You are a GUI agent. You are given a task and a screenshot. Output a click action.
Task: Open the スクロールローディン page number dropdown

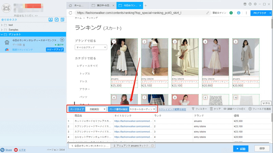tap(142, 109)
